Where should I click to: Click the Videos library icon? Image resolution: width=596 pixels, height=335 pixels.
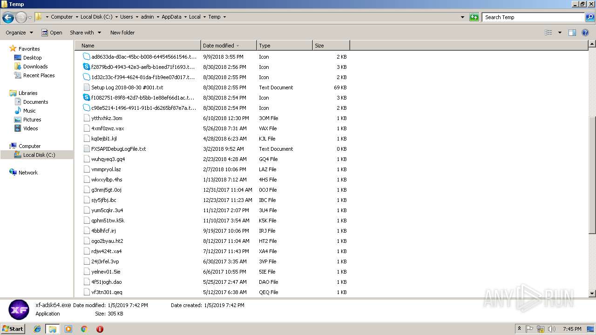click(x=18, y=128)
